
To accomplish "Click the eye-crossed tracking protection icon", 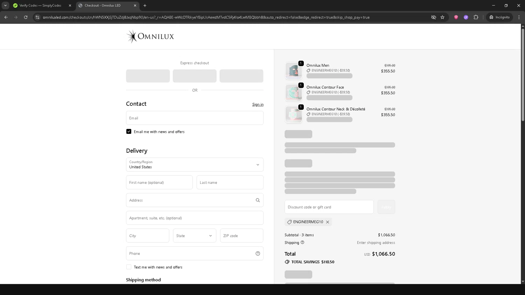I will pos(433,17).
